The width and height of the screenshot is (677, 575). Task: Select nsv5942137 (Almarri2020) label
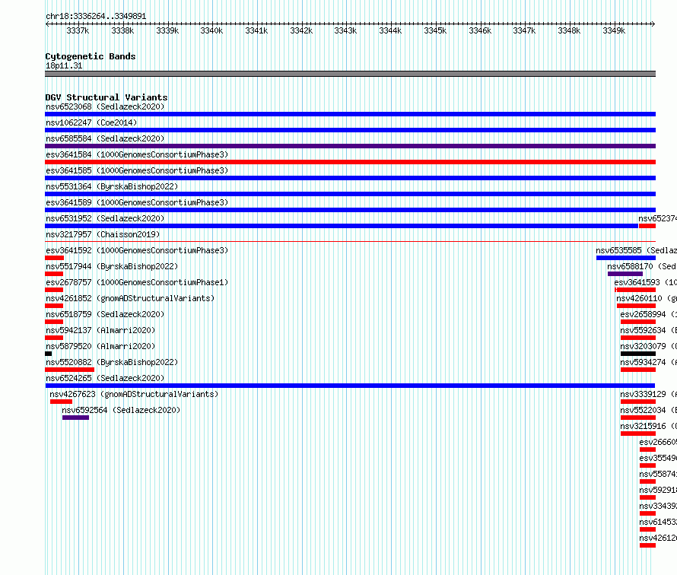[x=100, y=330]
